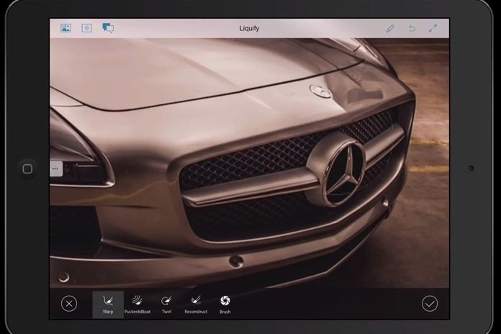501x334 pixels.
Task: Enter fullscreen with the expand arrows
Action: pos(433,29)
